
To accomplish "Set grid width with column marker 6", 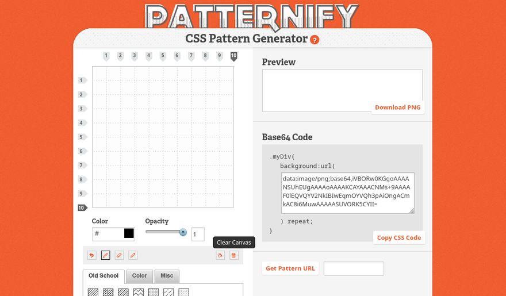I will click(x=177, y=56).
